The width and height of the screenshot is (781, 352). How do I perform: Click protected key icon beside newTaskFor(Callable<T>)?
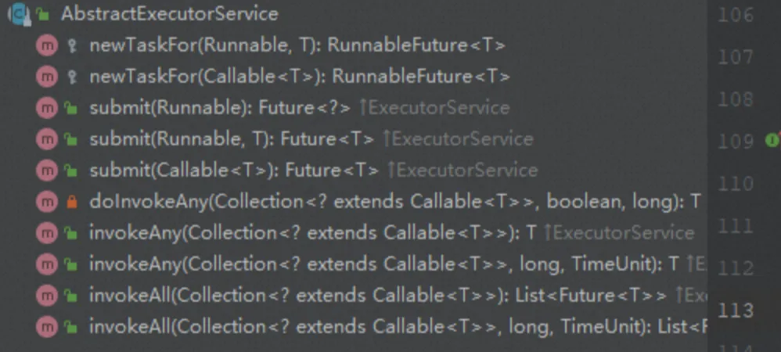[72, 77]
